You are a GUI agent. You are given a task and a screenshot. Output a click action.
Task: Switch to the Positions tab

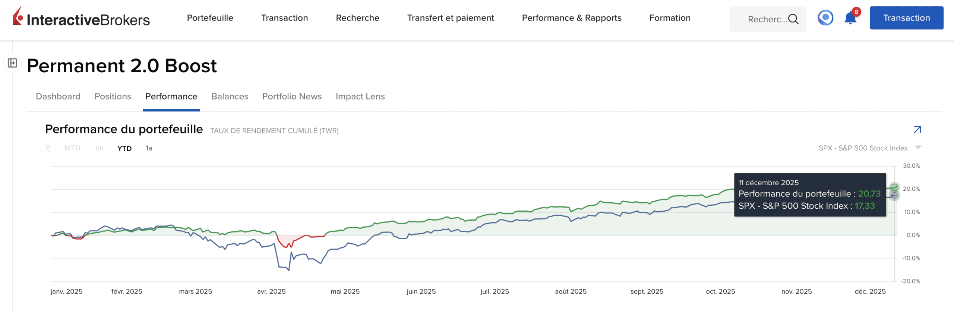coord(113,97)
